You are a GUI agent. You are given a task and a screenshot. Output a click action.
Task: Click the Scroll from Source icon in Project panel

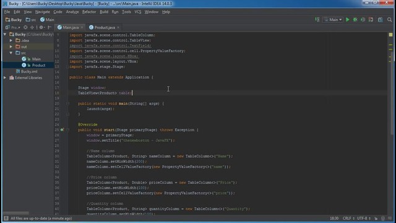25,27
